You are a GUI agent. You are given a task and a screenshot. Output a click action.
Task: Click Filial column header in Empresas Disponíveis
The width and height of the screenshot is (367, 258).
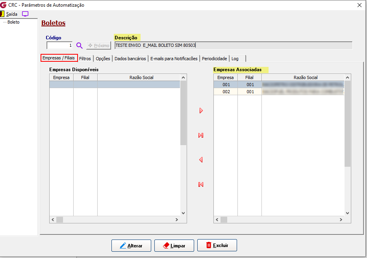[x=85, y=77]
